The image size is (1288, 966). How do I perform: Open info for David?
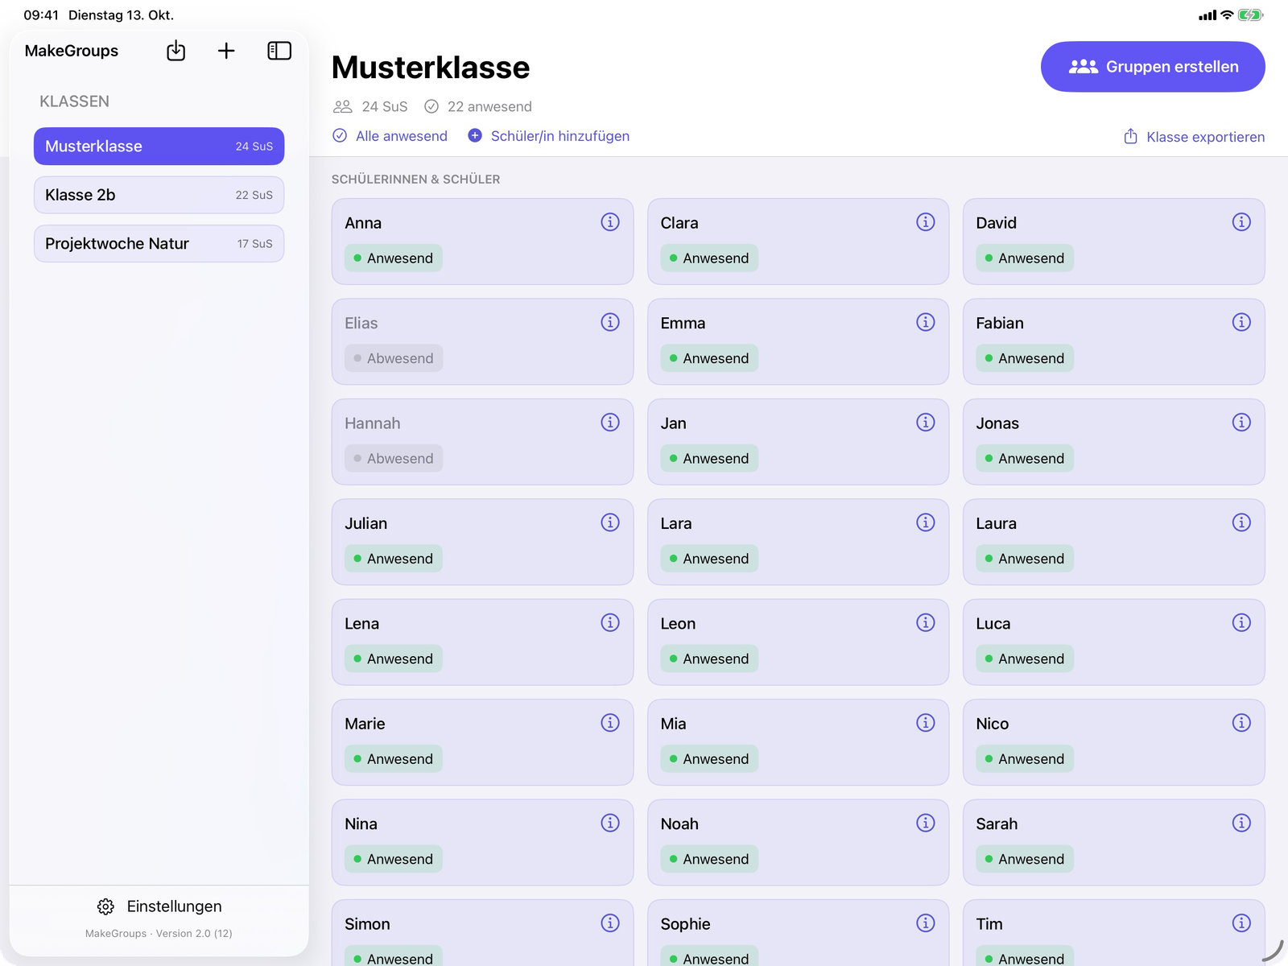(x=1241, y=222)
